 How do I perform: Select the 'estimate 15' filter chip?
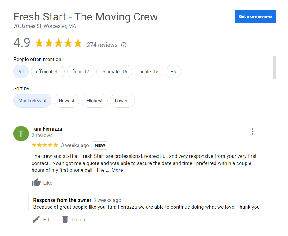point(114,71)
